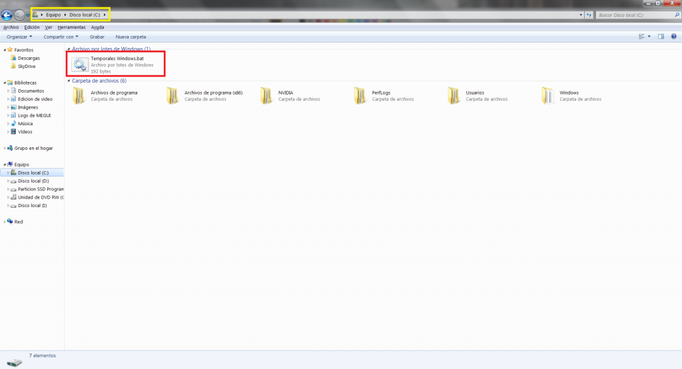This screenshot has width=682, height=369.
Task: Open the Ver menu
Action: pos(48,27)
